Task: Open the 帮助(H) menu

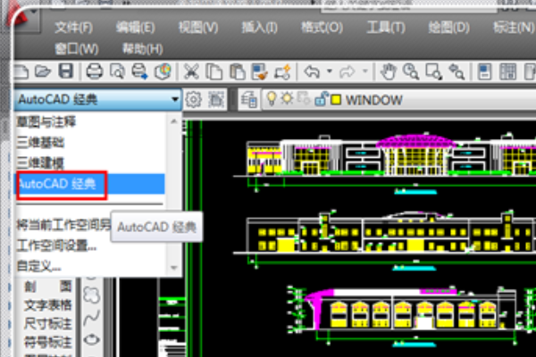Action: [x=143, y=49]
